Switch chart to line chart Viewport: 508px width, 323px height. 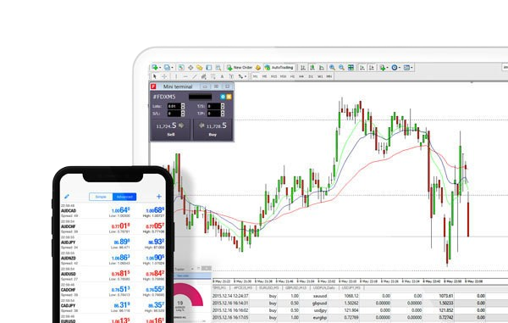point(322,68)
